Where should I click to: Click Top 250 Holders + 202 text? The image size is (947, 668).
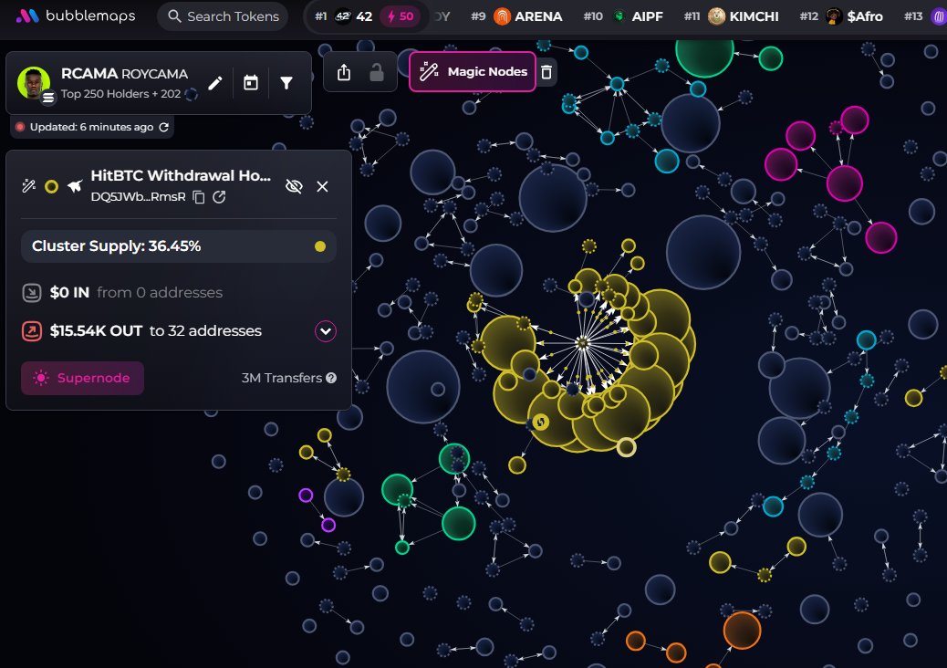coord(120,94)
